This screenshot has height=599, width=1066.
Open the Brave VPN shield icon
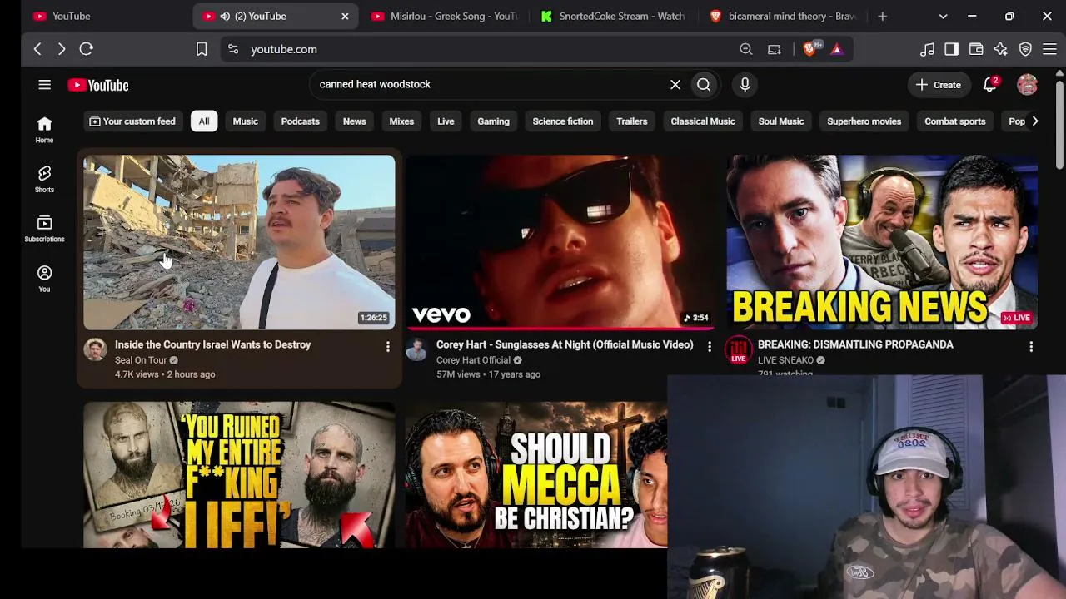pos(1025,49)
